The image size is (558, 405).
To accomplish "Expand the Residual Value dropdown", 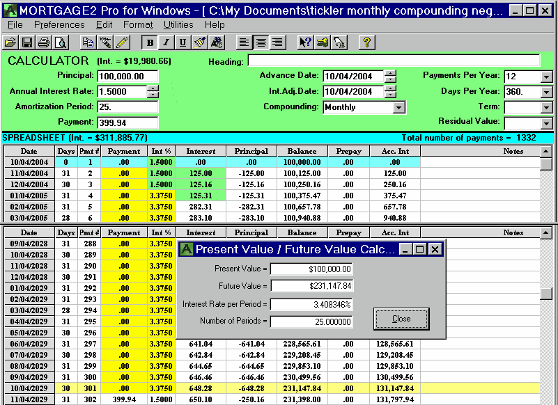I will [x=546, y=122].
